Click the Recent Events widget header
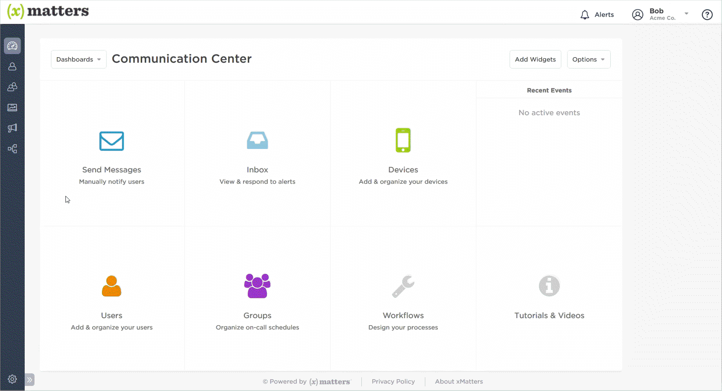Image resolution: width=722 pixels, height=391 pixels. point(549,91)
